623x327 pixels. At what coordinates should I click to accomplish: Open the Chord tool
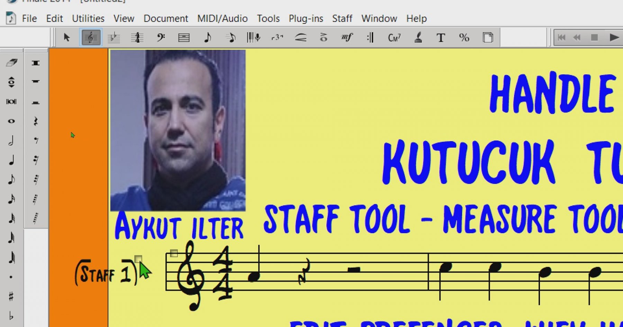pyautogui.click(x=394, y=37)
